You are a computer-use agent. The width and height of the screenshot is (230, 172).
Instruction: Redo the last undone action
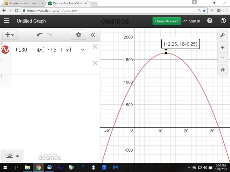point(49,35)
